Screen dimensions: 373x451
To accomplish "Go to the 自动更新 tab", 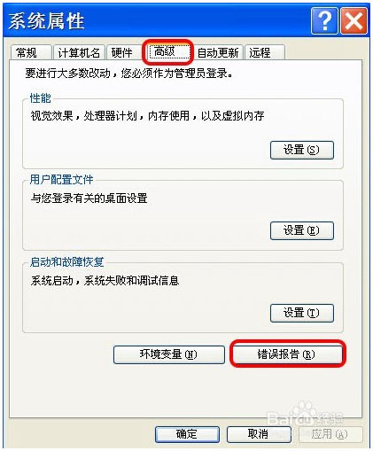I will tap(218, 53).
